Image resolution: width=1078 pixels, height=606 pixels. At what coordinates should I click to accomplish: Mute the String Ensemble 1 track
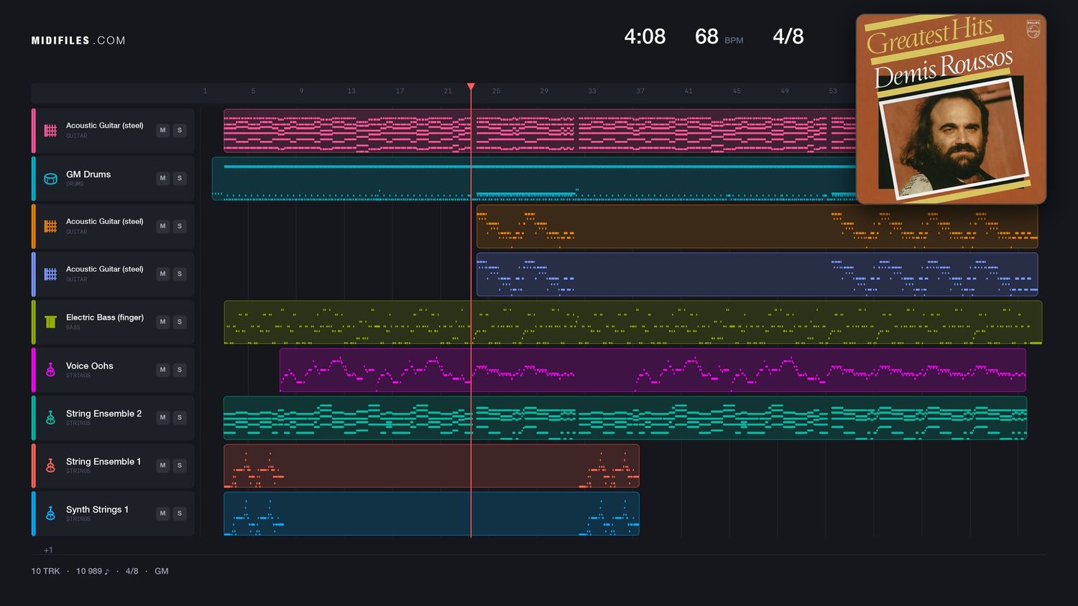click(x=163, y=465)
